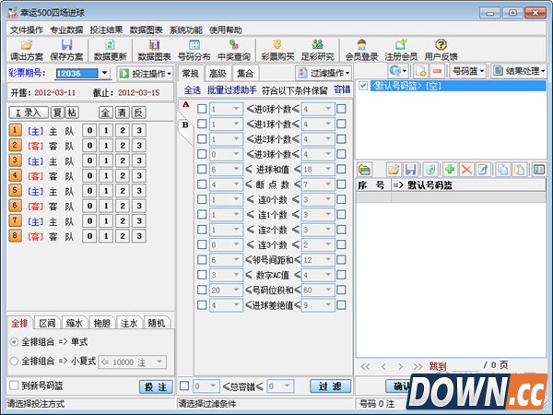Click the 录入 input button

(29, 113)
